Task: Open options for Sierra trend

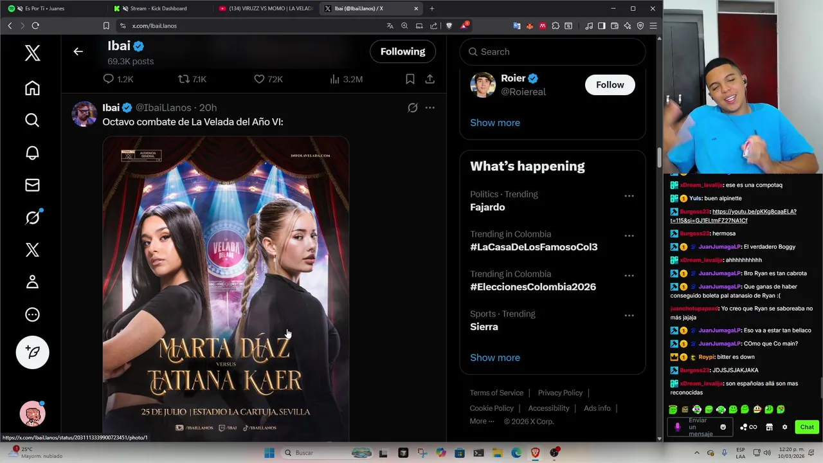Action: (629, 315)
